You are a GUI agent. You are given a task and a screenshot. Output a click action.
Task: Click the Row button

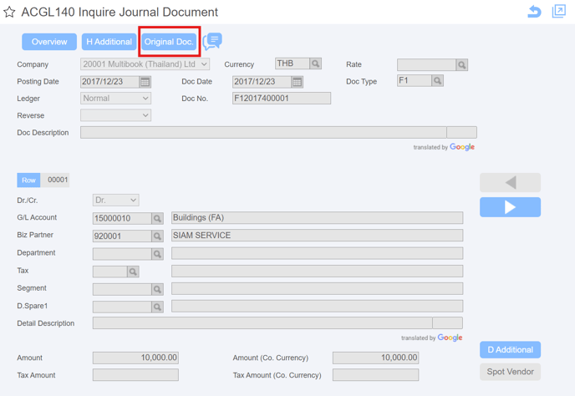pos(28,180)
